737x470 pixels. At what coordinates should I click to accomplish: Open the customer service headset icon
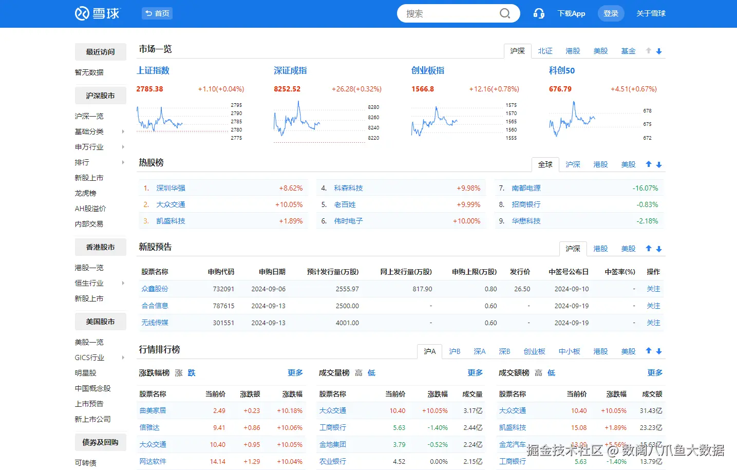pyautogui.click(x=539, y=13)
